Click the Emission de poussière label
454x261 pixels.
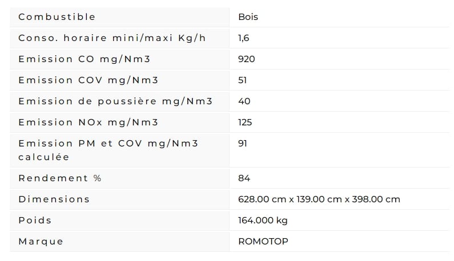(115, 101)
